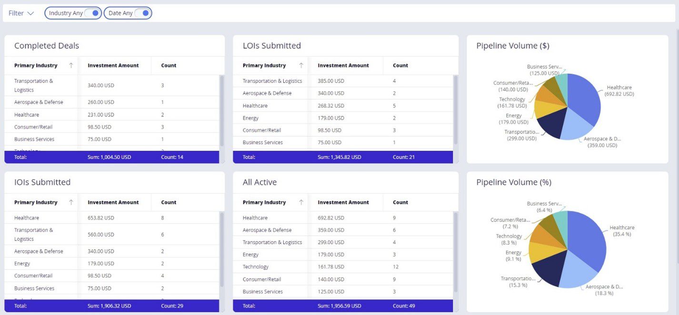Open Transportation & Logistics row in Completed Deals

112,86
